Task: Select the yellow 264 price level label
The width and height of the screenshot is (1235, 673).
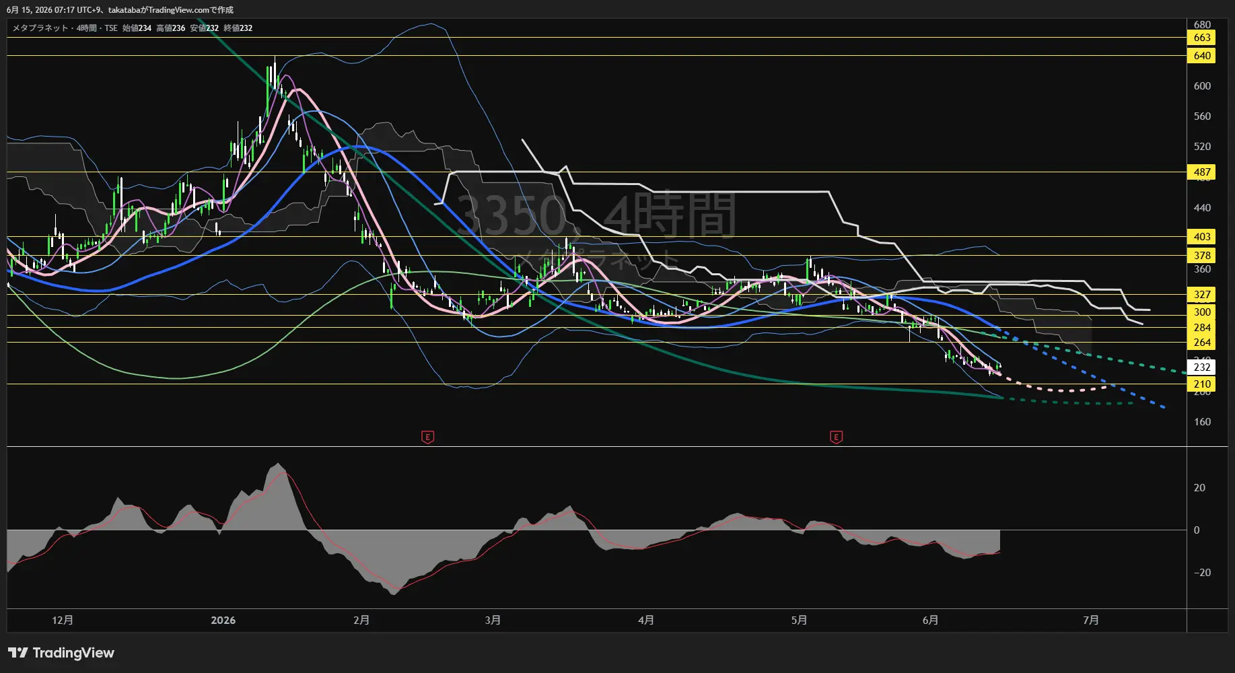Action: pyautogui.click(x=1202, y=343)
